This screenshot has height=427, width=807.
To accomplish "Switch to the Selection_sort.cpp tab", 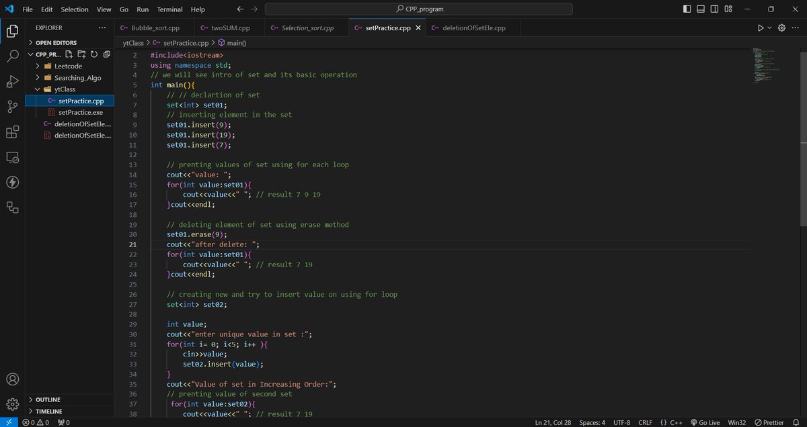I will 307,28.
